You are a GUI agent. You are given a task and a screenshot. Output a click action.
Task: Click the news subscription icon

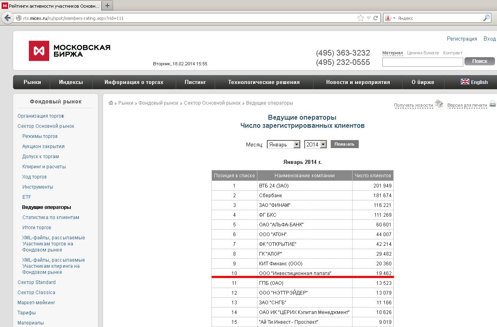(439, 104)
